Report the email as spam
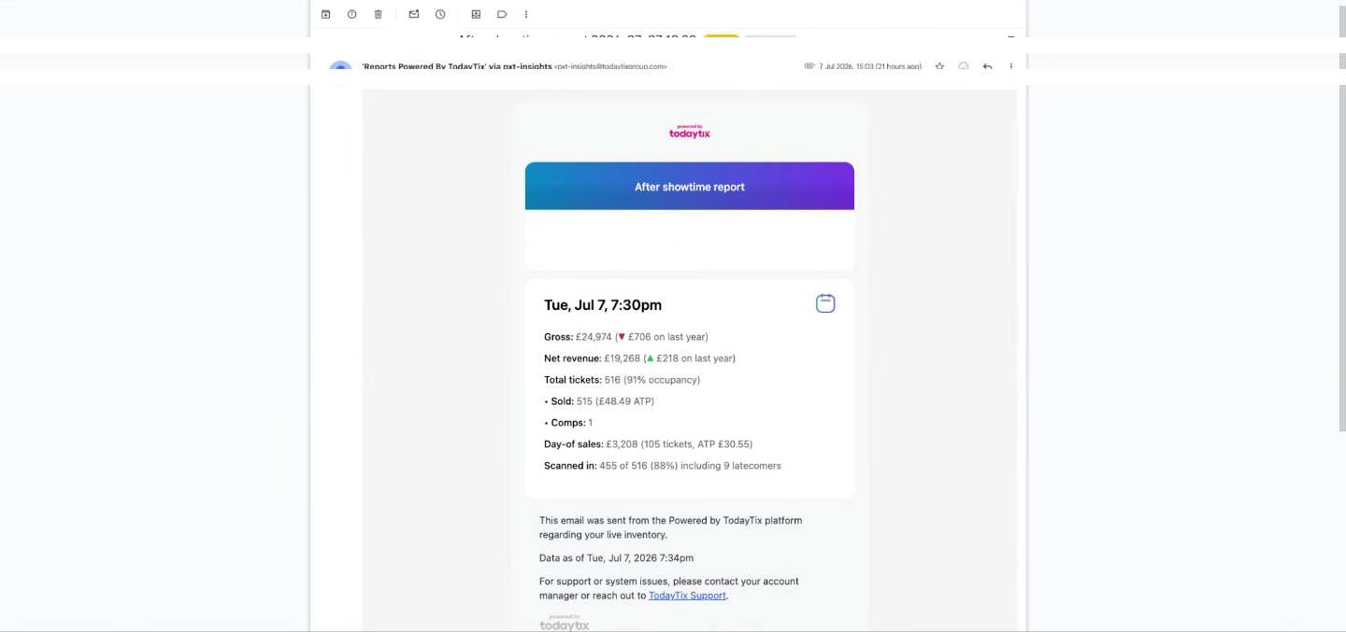The height and width of the screenshot is (632, 1346). point(351,14)
